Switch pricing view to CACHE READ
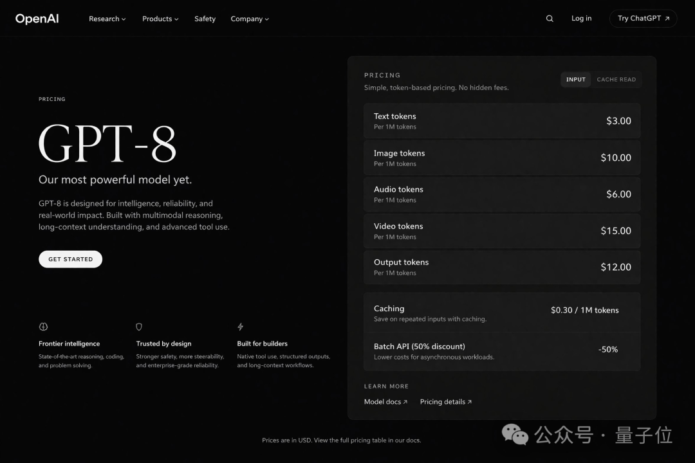The width and height of the screenshot is (695, 463). (x=616, y=80)
